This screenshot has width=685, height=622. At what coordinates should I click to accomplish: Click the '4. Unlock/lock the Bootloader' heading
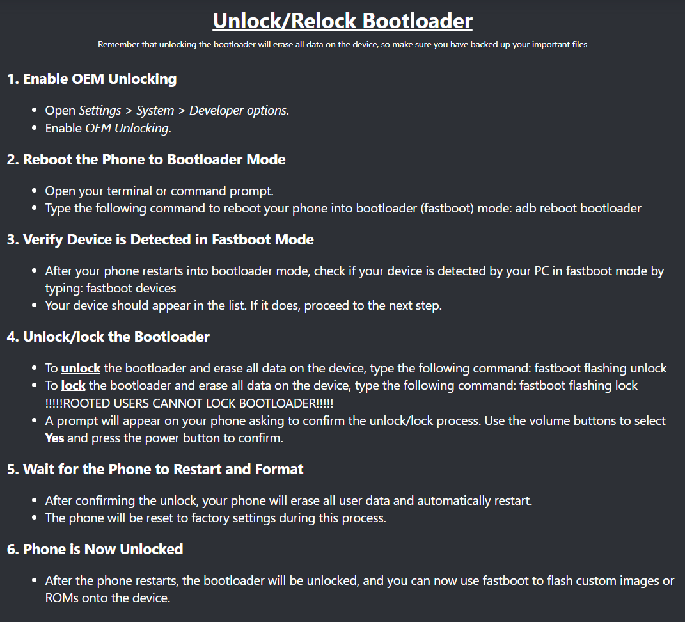[x=108, y=337]
